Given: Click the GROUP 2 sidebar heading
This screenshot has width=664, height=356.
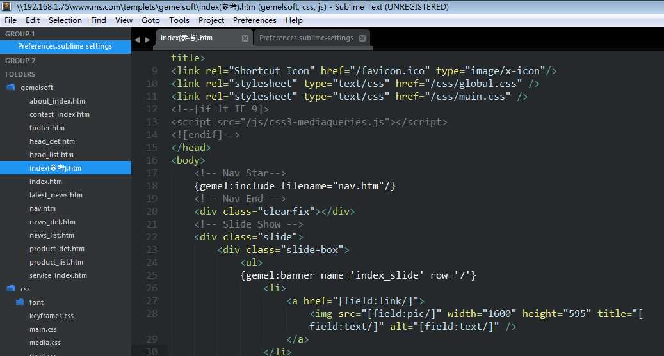Looking at the screenshot, I should (x=20, y=61).
